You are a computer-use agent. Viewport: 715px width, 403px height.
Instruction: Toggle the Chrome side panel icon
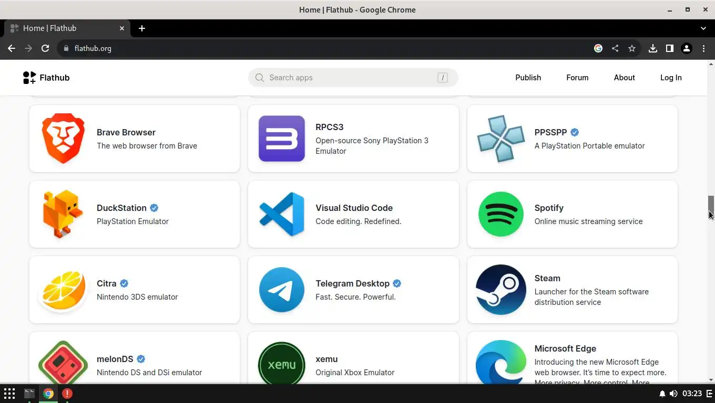tap(670, 48)
